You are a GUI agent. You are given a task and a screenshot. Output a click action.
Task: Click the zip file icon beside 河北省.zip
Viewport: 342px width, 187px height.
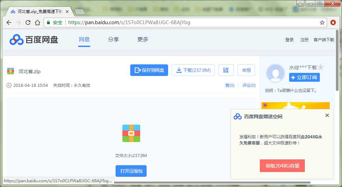tap(11, 71)
